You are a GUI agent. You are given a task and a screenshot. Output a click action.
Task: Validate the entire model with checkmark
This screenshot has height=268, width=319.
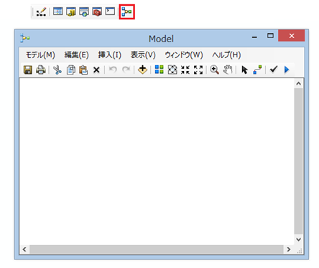[274, 70]
